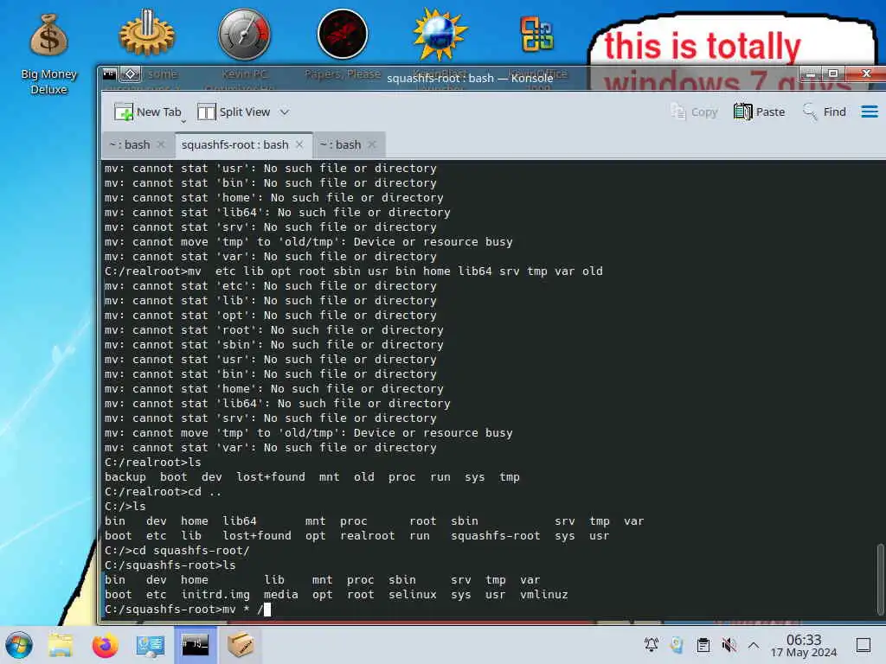Open the gold gear desktop icon

coord(147,34)
